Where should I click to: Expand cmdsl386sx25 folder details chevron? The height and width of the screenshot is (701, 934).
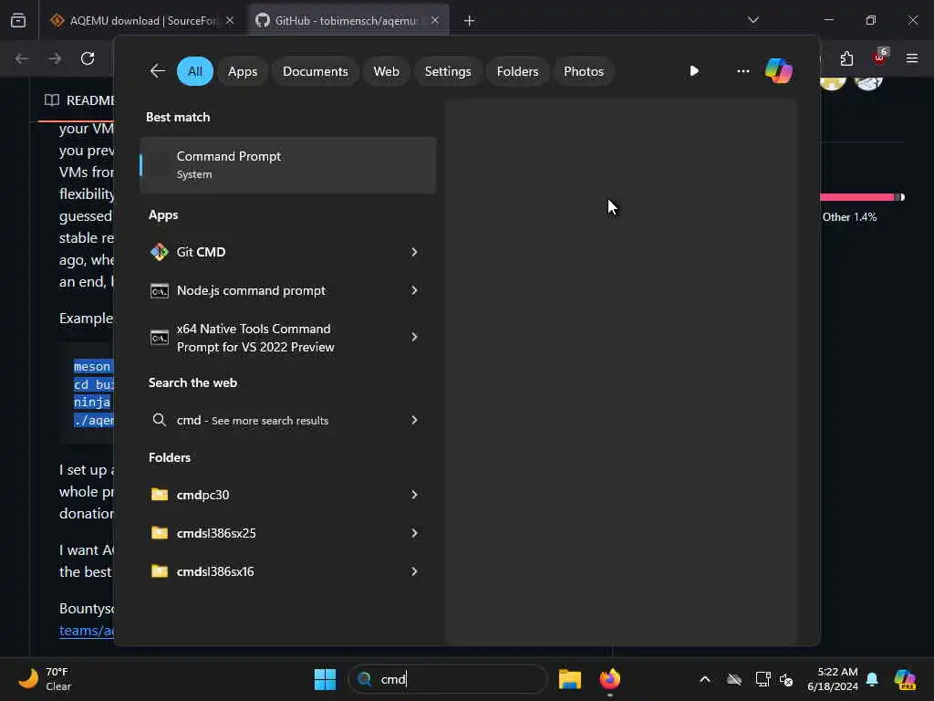click(414, 533)
